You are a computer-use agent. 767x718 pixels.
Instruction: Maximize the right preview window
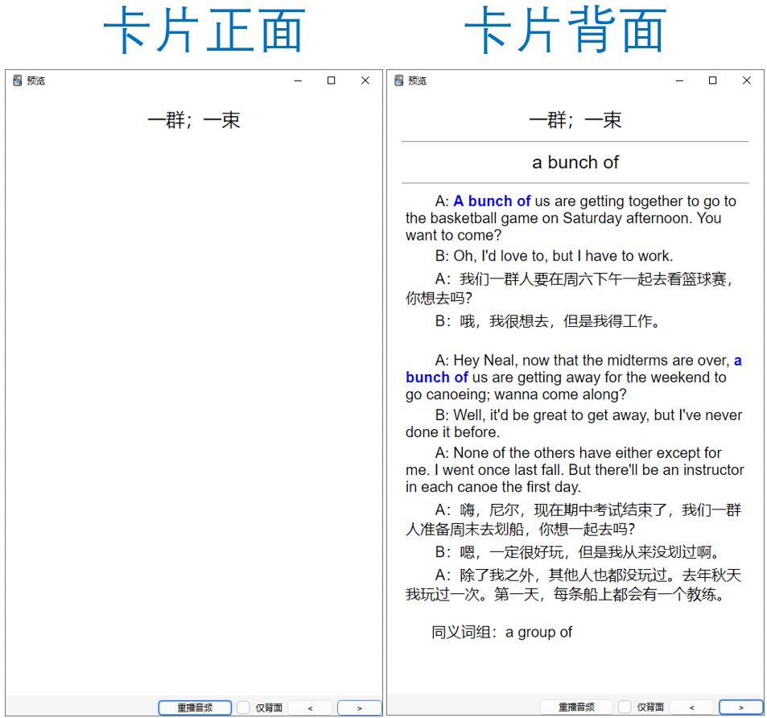(713, 80)
